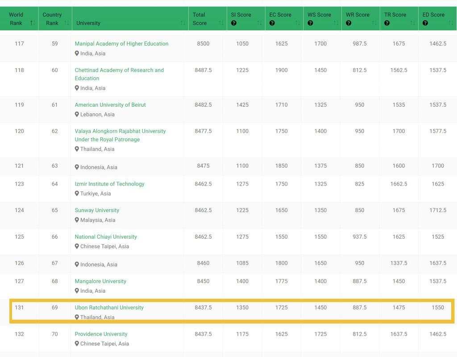Viewport: 457px width, 357px height.
Task: Open Sunway University link
Action: pos(97,210)
